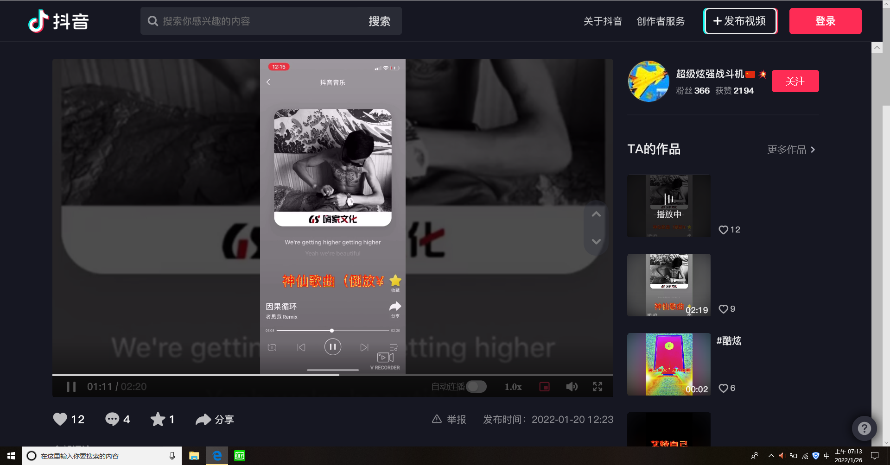Click the 搜索 button
890x465 pixels.
(379, 21)
